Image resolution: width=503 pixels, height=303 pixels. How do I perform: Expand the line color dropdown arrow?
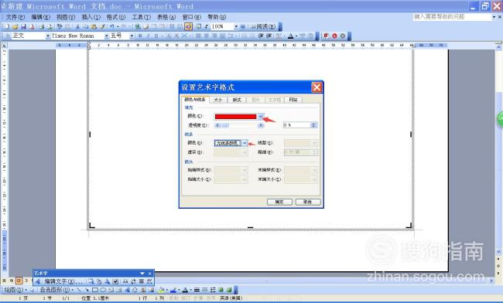(245, 143)
